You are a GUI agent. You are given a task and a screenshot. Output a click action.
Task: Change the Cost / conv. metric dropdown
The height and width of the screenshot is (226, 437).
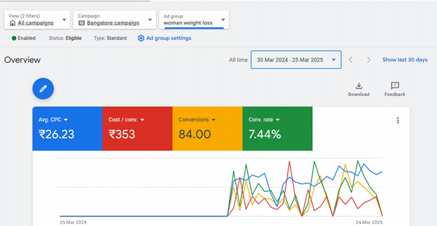[x=126, y=120]
